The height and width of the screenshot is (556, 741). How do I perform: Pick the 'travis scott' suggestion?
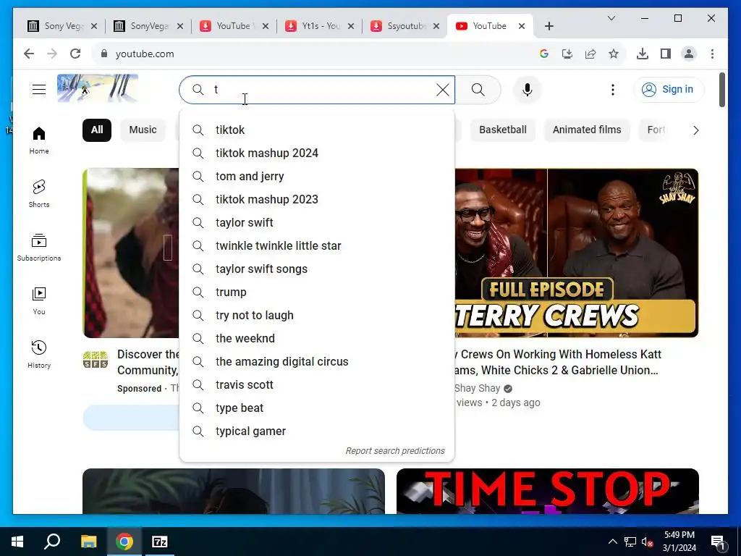click(x=317, y=384)
